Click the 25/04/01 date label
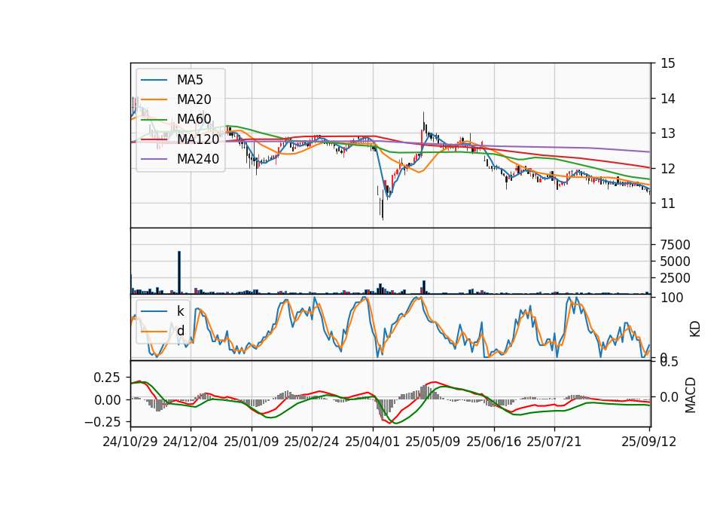The image size is (723, 520). [x=373, y=442]
